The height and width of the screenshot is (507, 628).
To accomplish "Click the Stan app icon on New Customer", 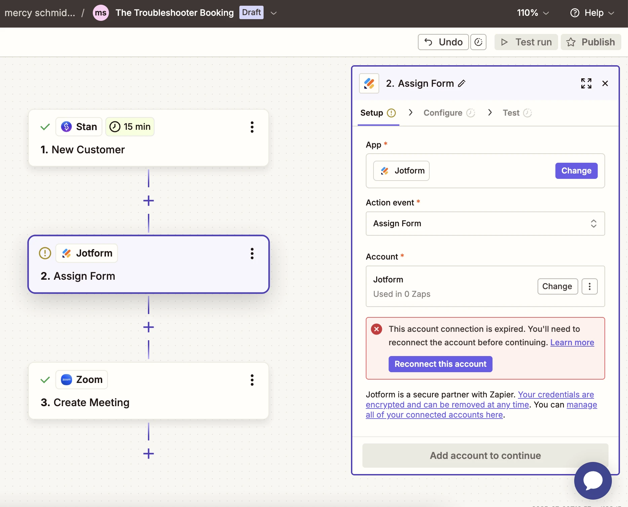I will coord(66,126).
